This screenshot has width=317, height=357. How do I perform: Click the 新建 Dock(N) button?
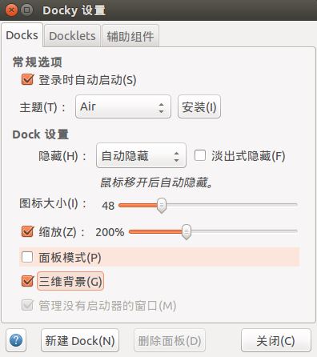(x=80, y=340)
